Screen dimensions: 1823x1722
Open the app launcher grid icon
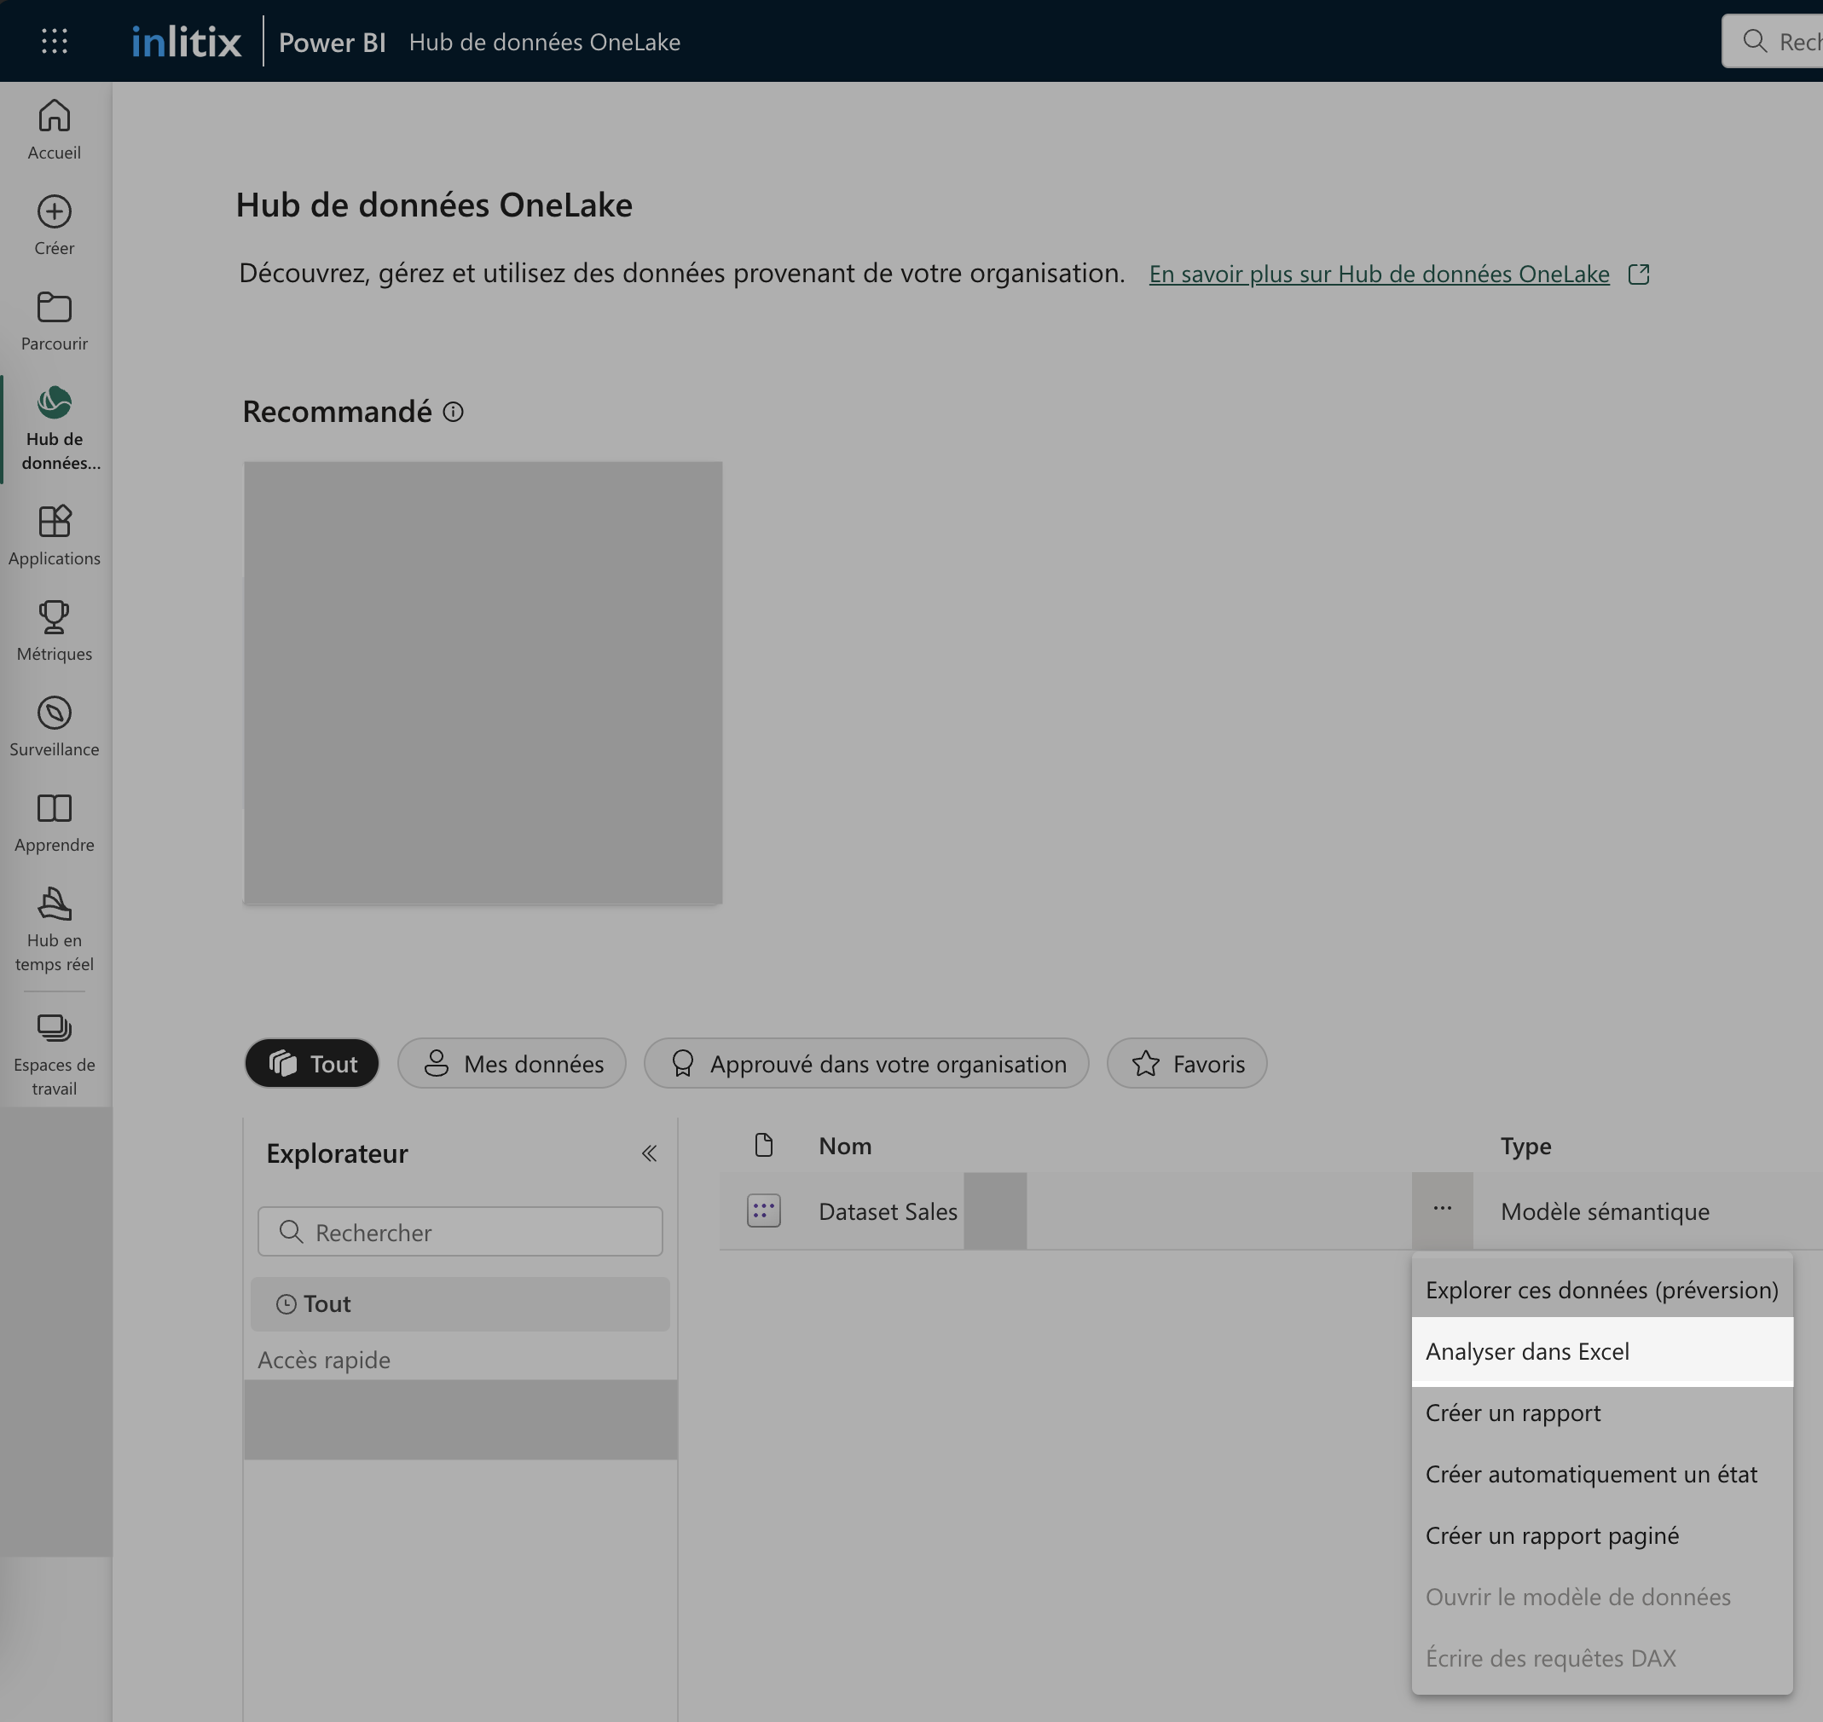click(55, 41)
